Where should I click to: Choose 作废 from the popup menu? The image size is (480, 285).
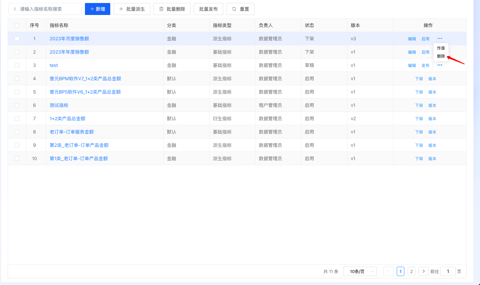pyautogui.click(x=441, y=48)
